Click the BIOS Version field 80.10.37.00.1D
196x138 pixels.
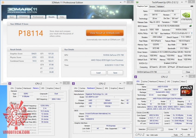[169, 26]
